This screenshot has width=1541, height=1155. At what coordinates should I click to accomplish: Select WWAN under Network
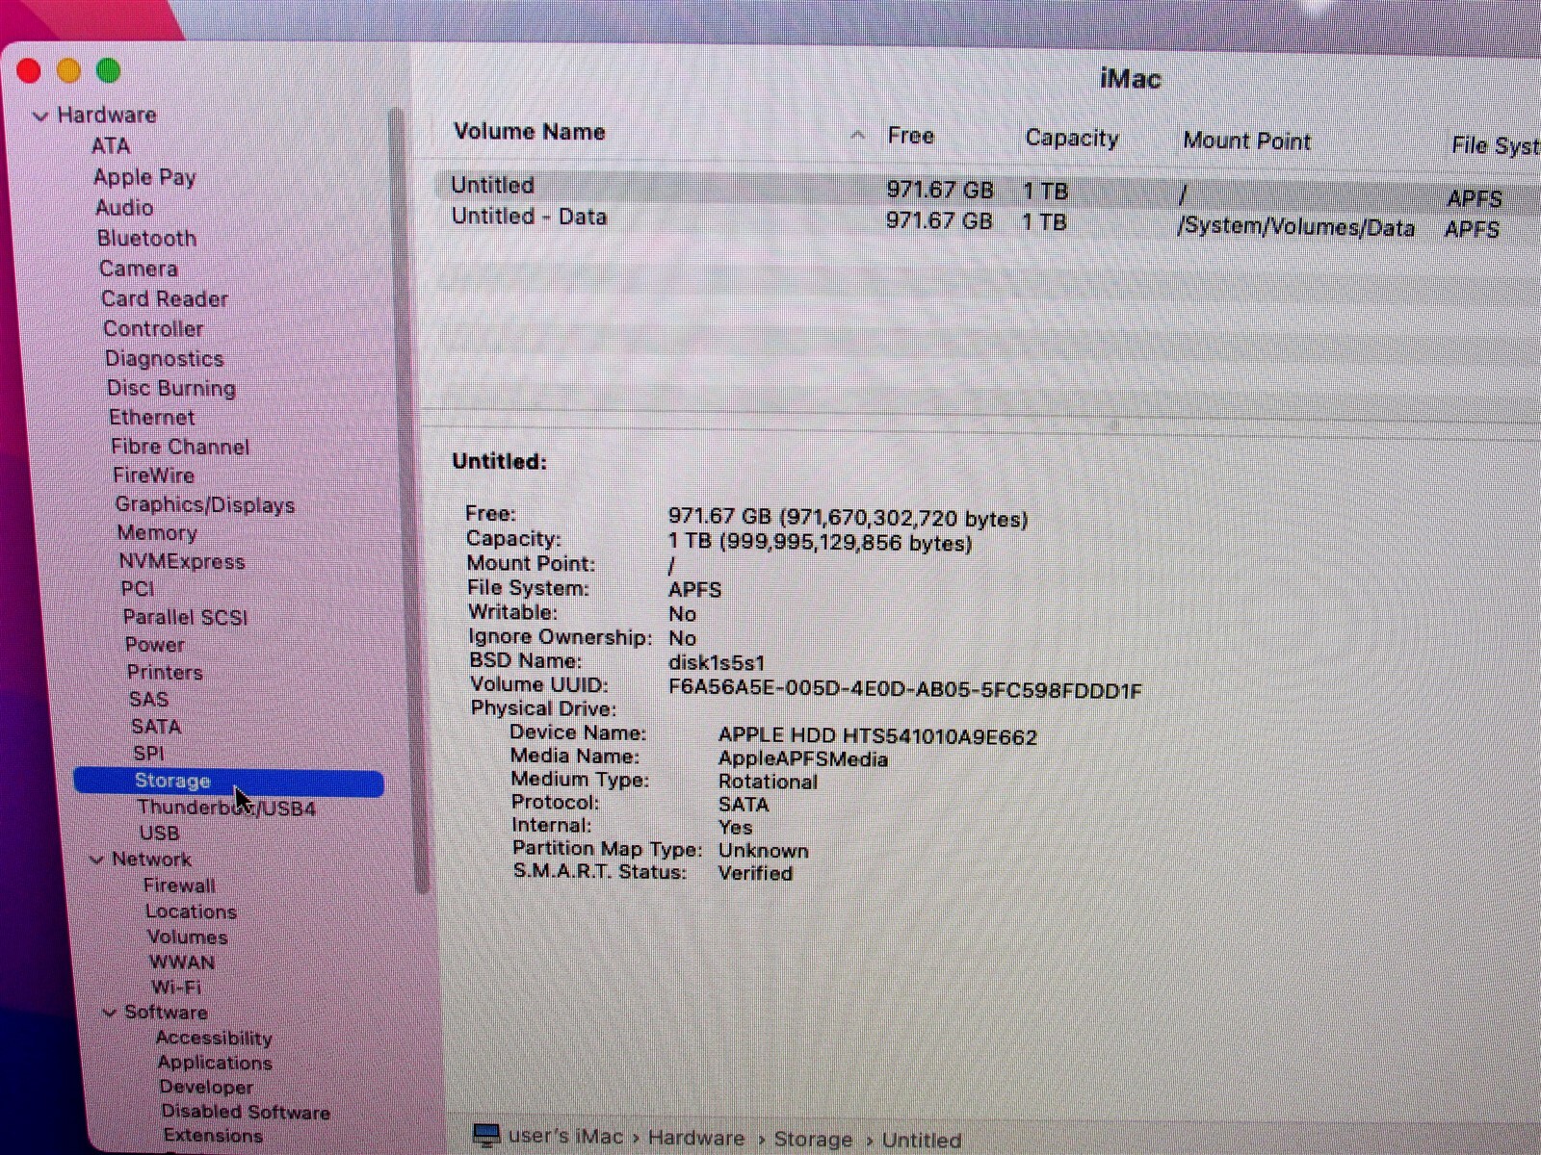point(182,962)
